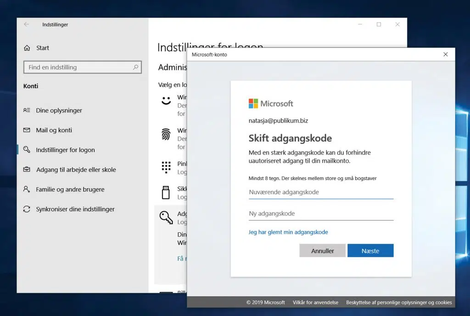Select the PIN keypad icon
The image size is (470, 316).
click(x=166, y=167)
